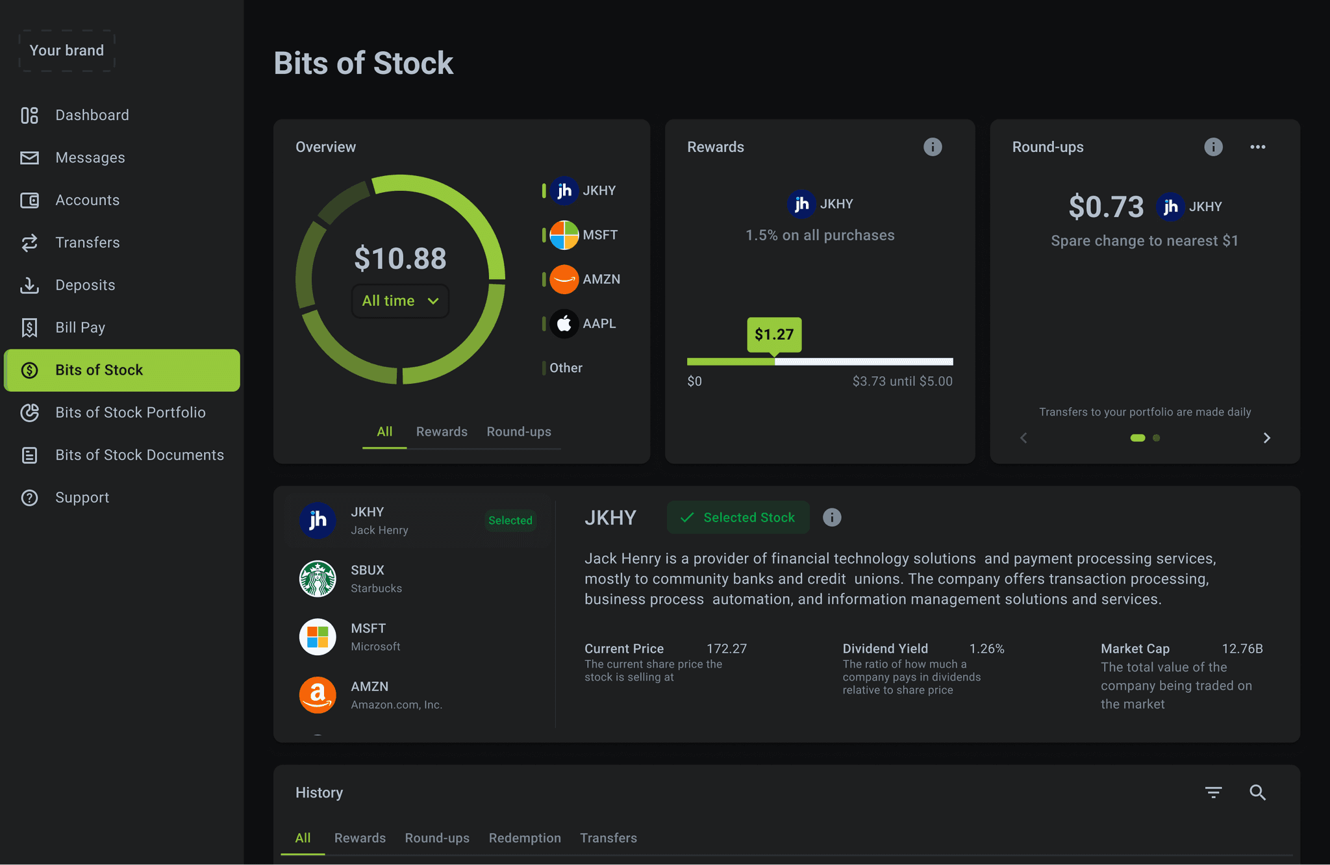
Task: Go back in Round-ups carousel with left chevron
Action: point(1023,438)
